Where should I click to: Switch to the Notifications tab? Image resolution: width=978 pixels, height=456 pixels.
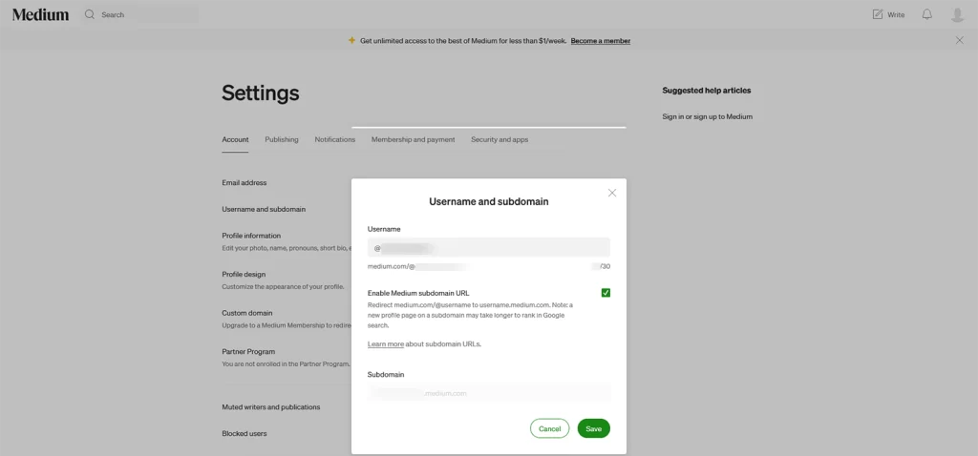(x=334, y=139)
